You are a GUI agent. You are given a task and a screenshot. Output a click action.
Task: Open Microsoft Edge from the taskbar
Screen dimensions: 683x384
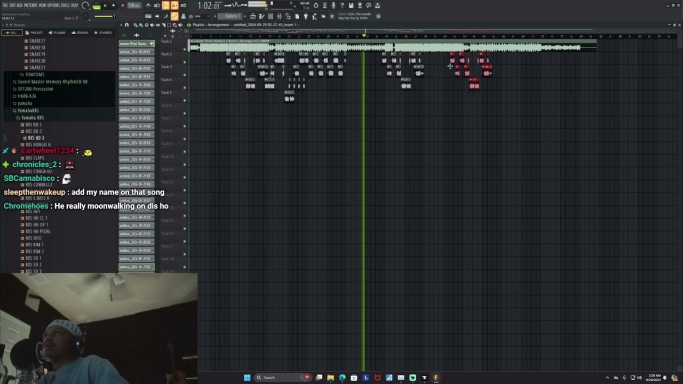[x=342, y=378]
